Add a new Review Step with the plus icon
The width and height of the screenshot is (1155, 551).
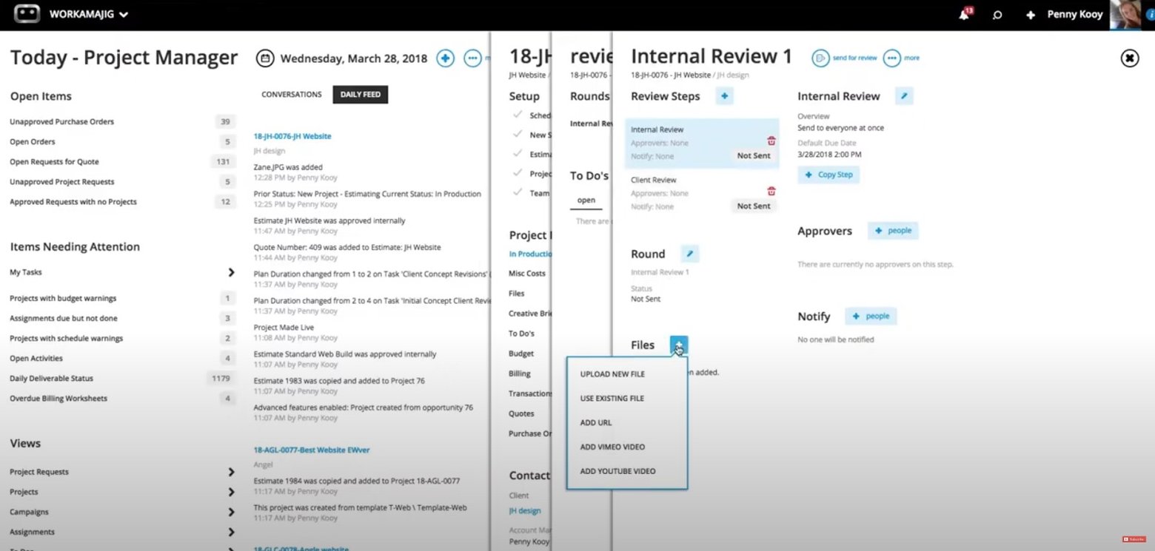724,95
